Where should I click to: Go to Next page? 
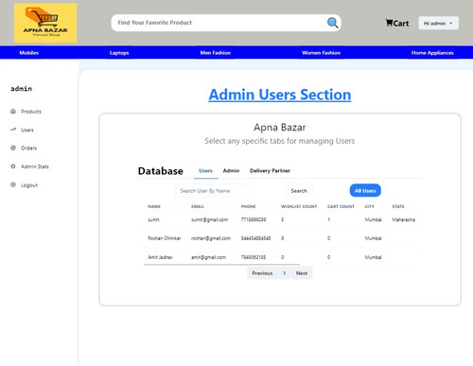click(302, 273)
